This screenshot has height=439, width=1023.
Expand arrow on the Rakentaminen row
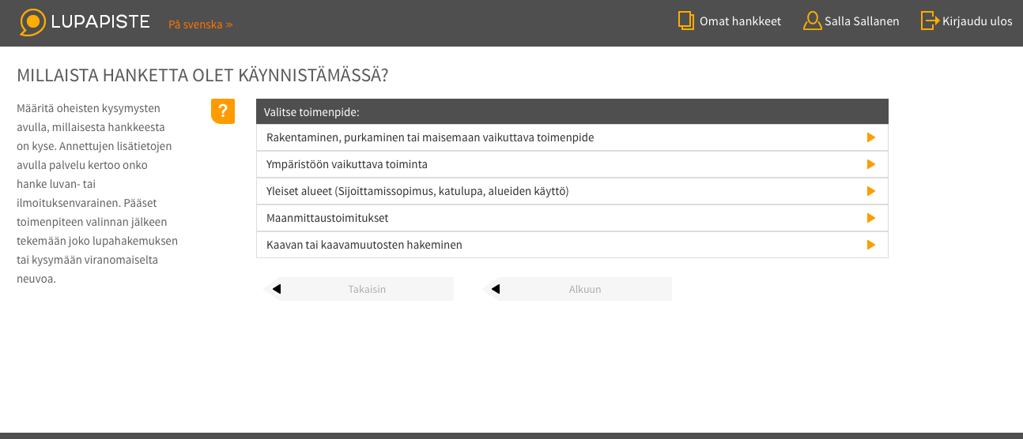point(871,137)
